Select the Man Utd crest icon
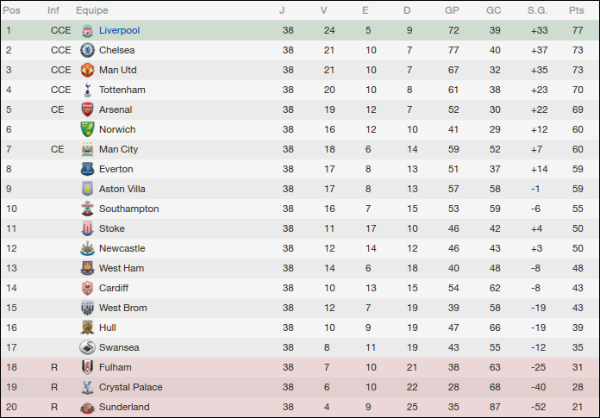Screen dimensions: 600x418 86,70
